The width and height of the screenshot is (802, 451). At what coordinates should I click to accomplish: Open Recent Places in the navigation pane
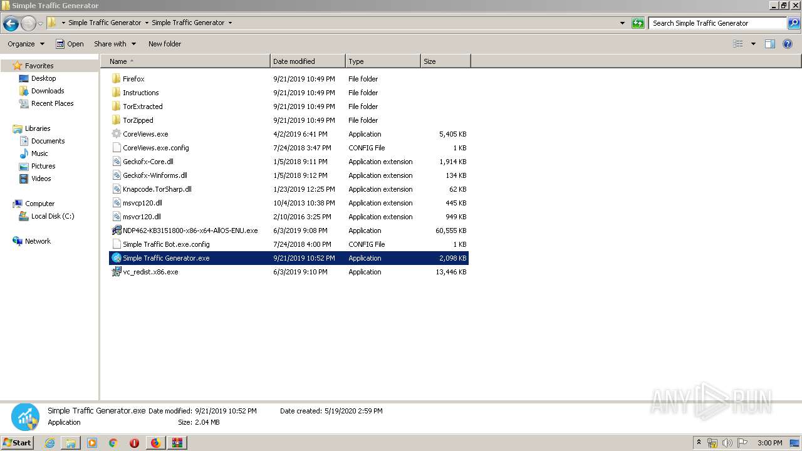click(x=52, y=103)
